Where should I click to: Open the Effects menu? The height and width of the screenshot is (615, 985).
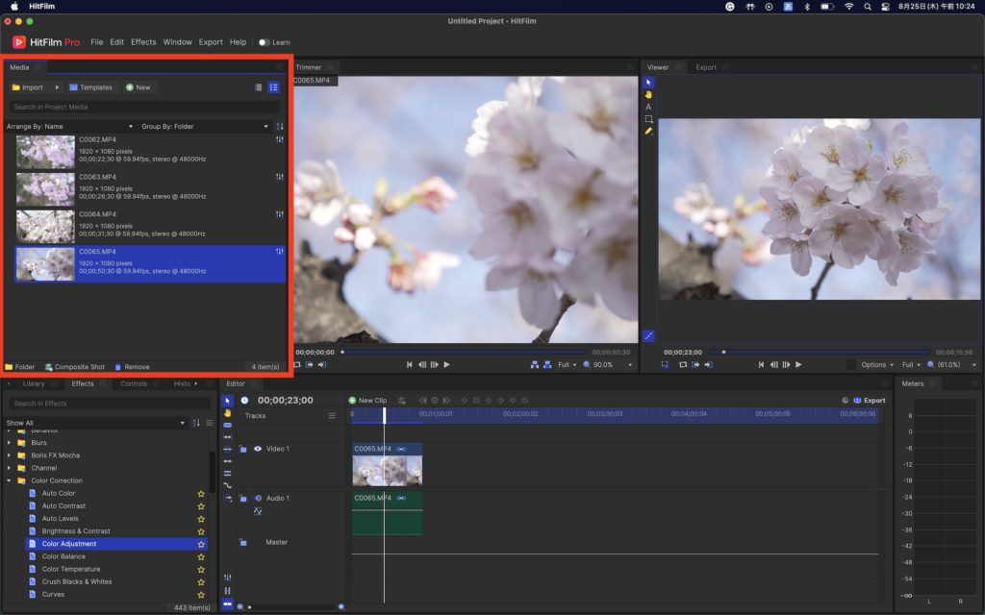[x=143, y=42]
